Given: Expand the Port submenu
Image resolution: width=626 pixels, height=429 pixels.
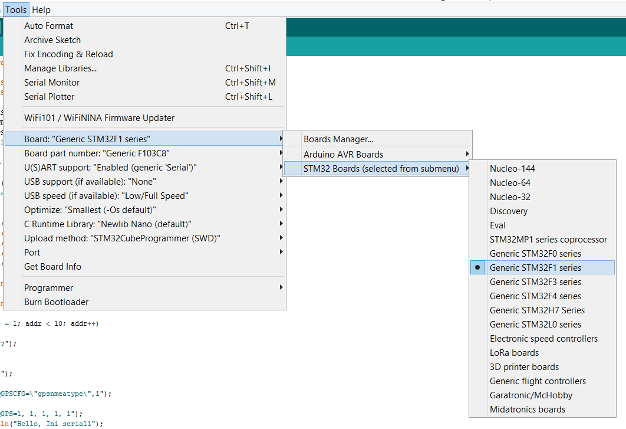Looking at the screenshot, I should 32,252.
